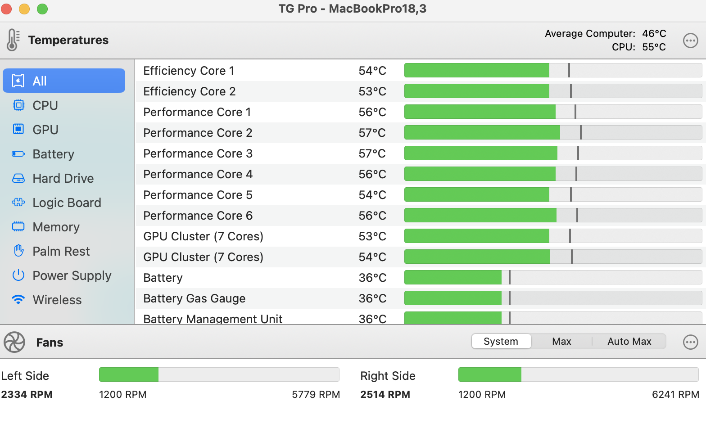The image size is (706, 433).
Task: Switch fan mode to Max
Action: click(x=561, y=342)
